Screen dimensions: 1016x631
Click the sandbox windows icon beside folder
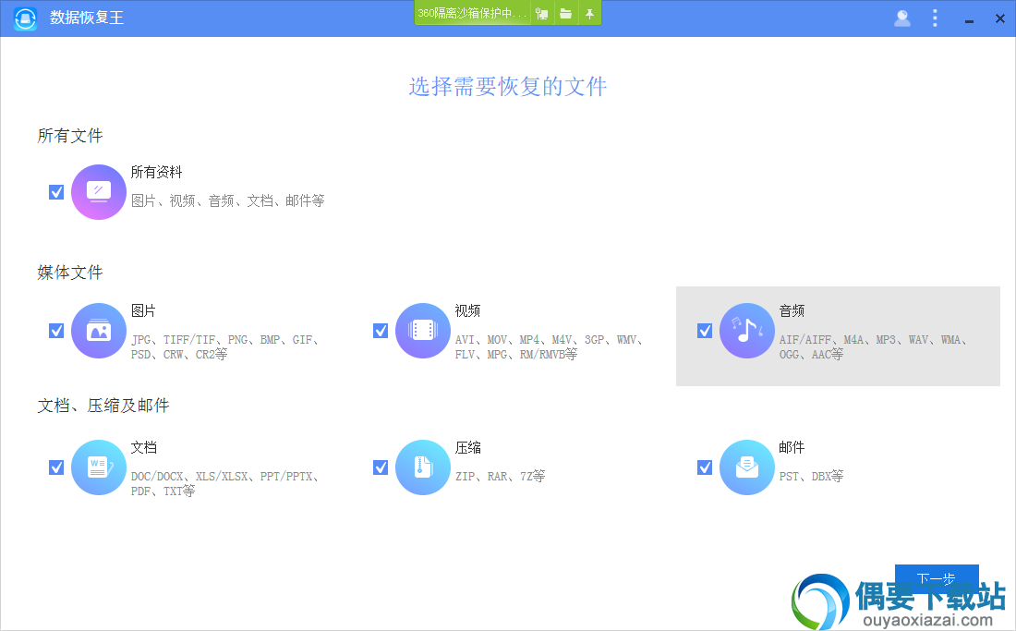pyautogui.click(x=541, y=14)
